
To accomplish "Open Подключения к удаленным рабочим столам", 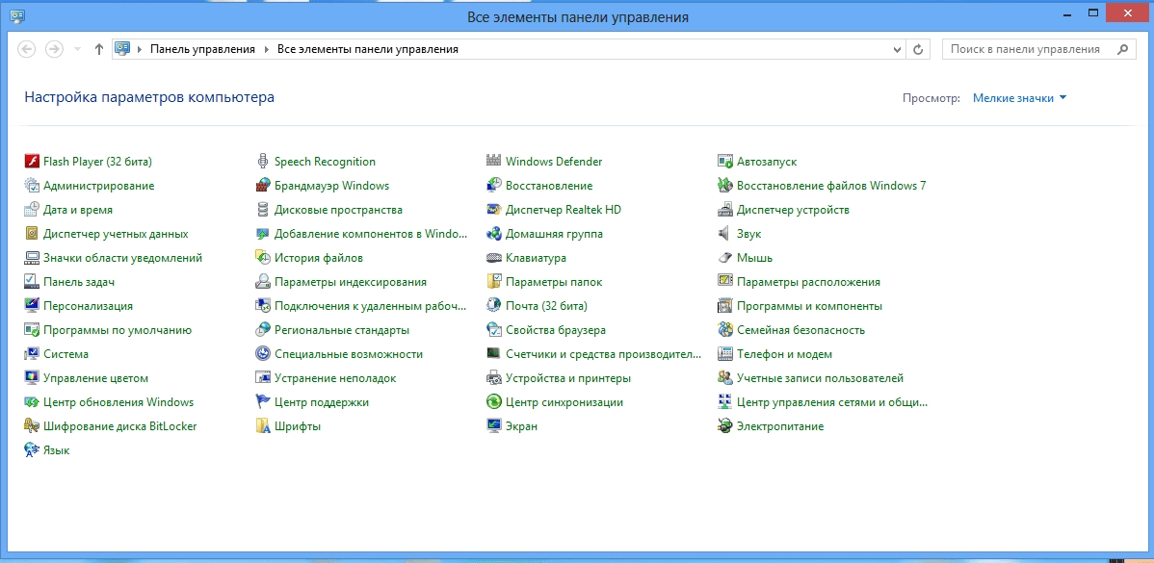I will [x=371, y=306].
